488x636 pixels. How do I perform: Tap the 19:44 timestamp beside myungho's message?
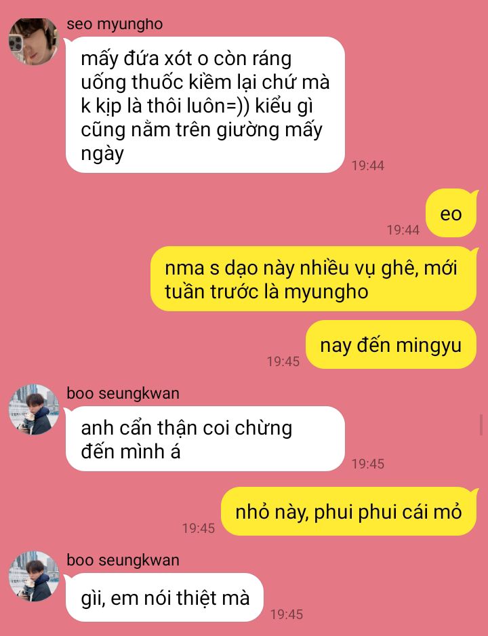[x=368, y=165]
